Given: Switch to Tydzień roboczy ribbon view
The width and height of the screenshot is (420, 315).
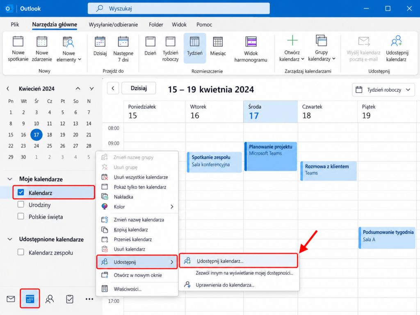Looking at the screenshot, I should [x=170, y=49].
